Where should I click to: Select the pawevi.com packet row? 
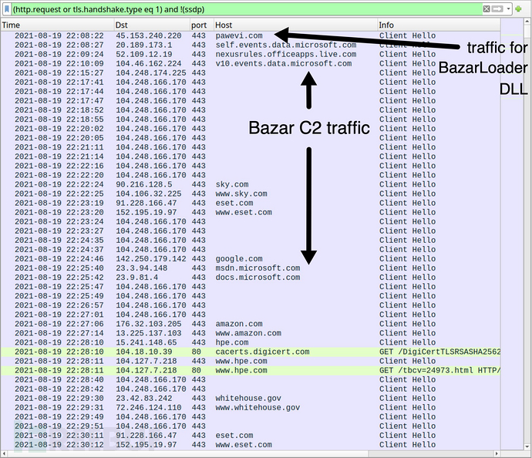(251, 35)
